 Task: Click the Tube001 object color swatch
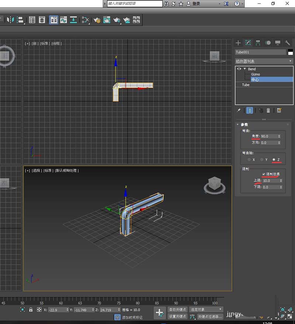click(x=290, y=52)
